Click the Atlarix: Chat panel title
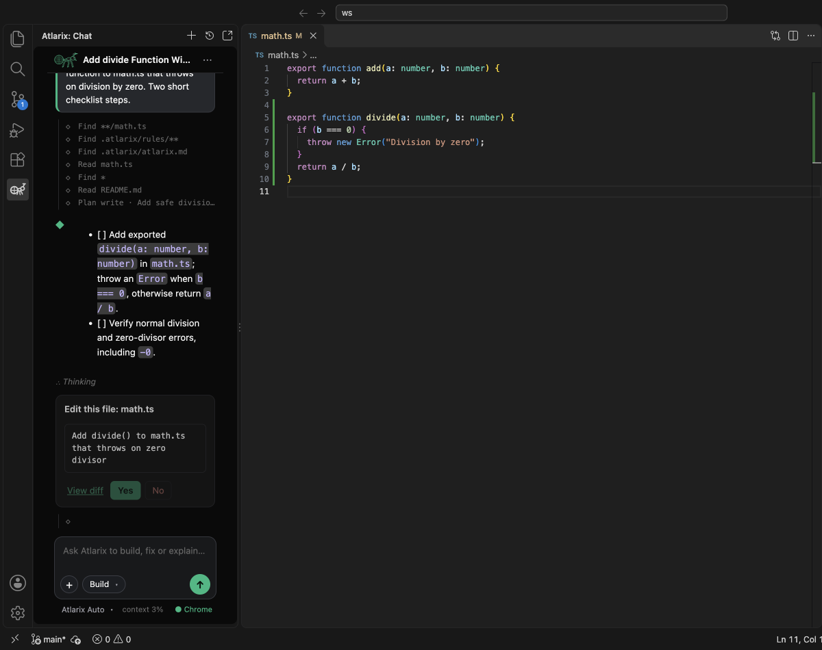The width and height of the screenshot is (822, 650). point(66,36)
